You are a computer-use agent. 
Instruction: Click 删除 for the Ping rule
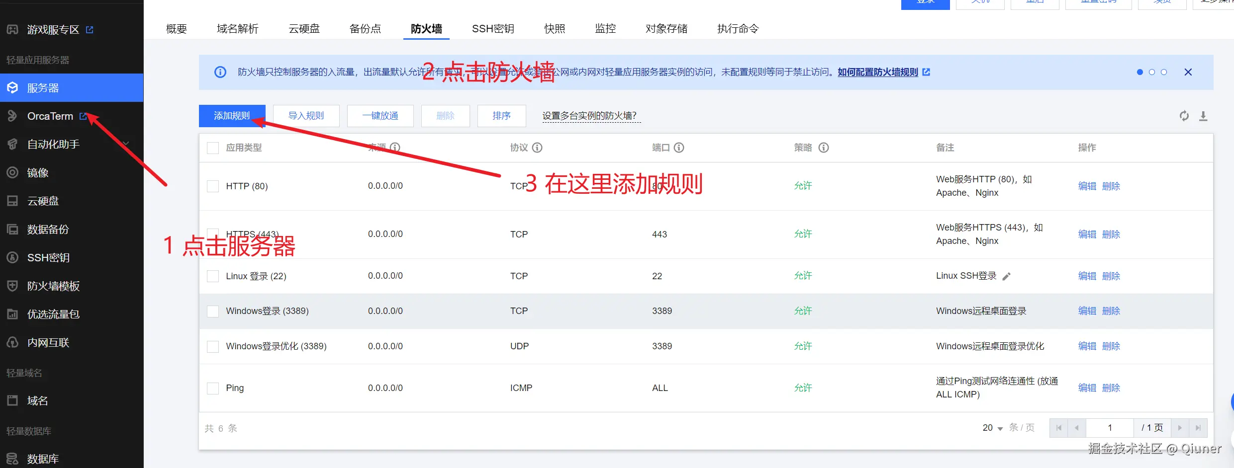1111,388
